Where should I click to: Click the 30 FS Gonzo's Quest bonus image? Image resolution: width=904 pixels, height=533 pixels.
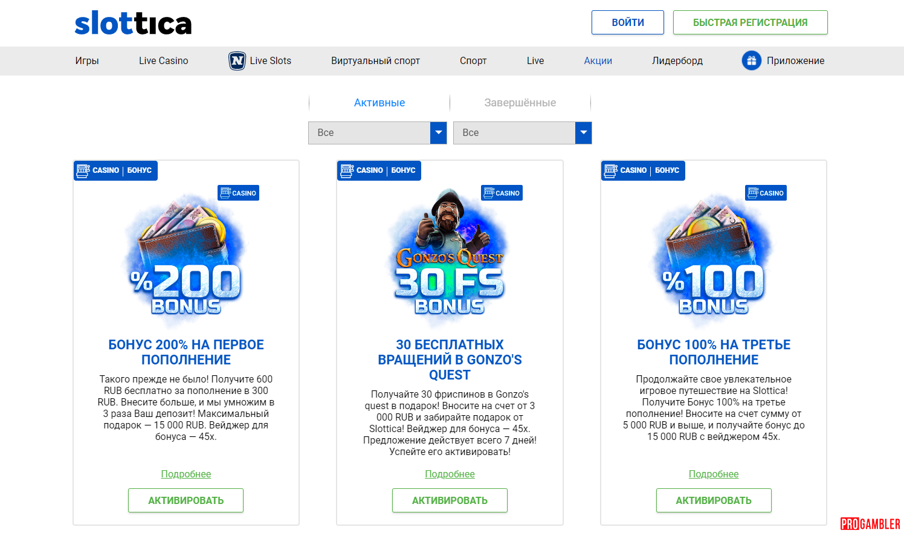pyautogui.click(x=450, y=260)
